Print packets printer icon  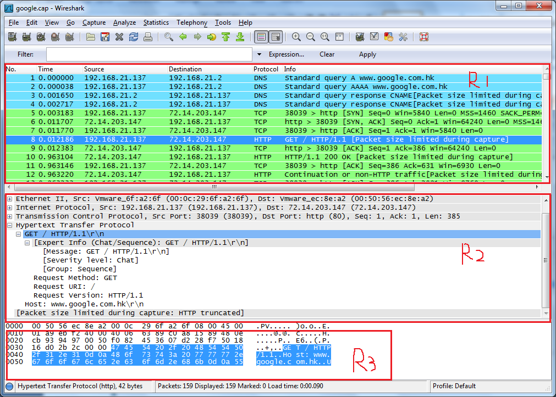click(x=148, y=37)
